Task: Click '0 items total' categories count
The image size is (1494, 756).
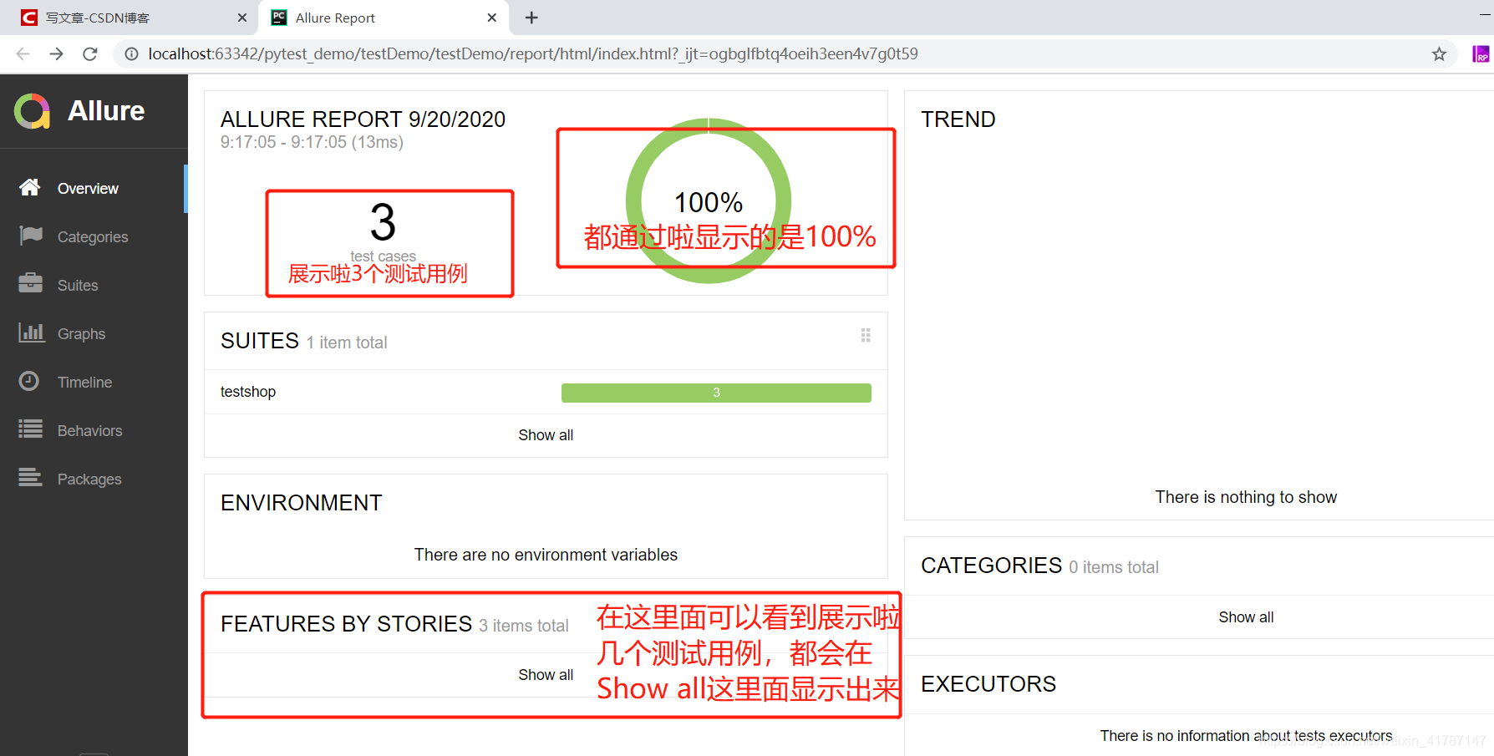Action: tap(1114, 567)
